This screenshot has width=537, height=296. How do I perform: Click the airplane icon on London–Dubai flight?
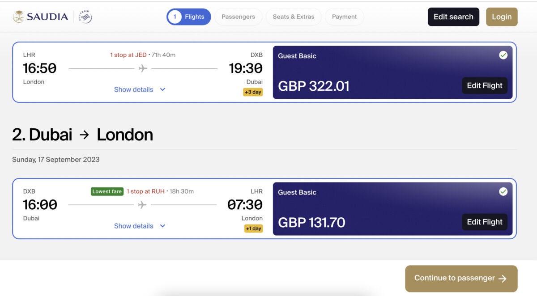tap(143, 68)
